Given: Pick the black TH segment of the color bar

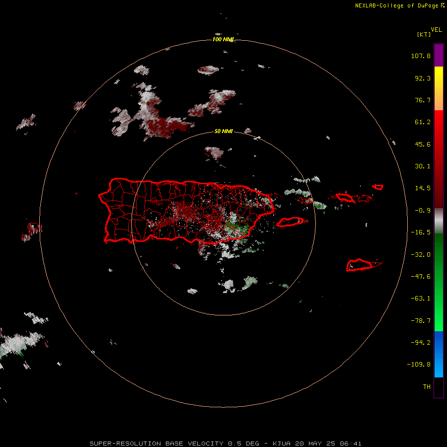Looking at the screenshot, I should (x=439, y=387).
